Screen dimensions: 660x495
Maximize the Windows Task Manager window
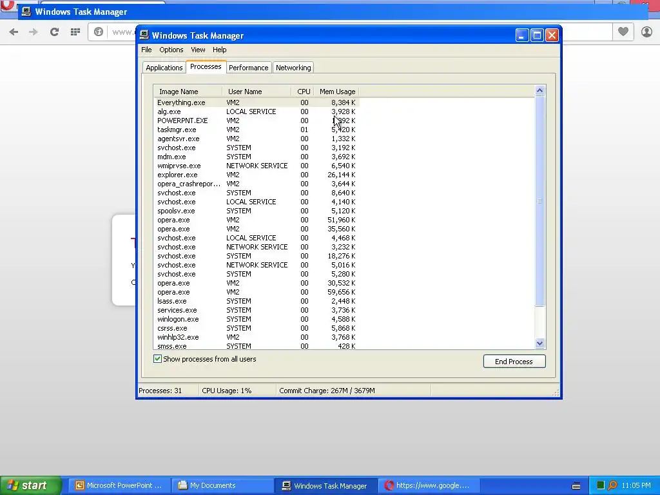pos(537,35)
